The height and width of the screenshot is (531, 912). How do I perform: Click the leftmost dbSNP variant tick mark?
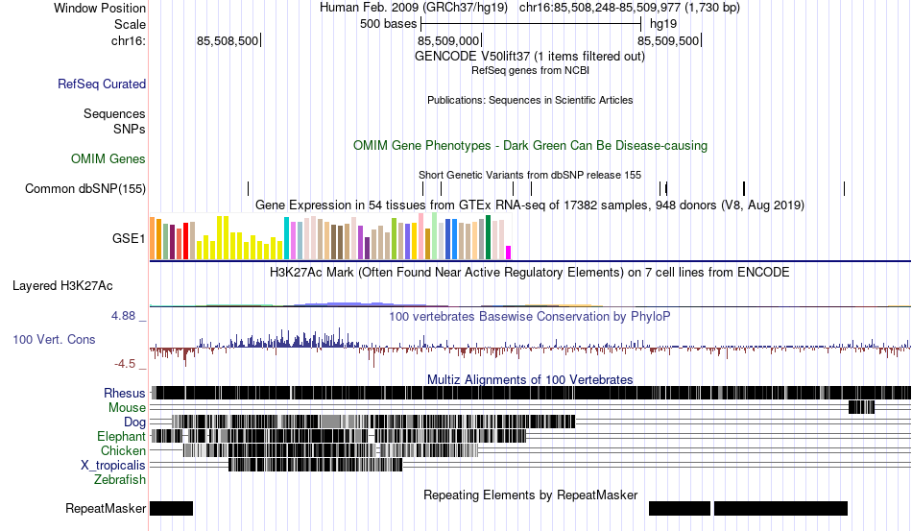pos(249,188)
